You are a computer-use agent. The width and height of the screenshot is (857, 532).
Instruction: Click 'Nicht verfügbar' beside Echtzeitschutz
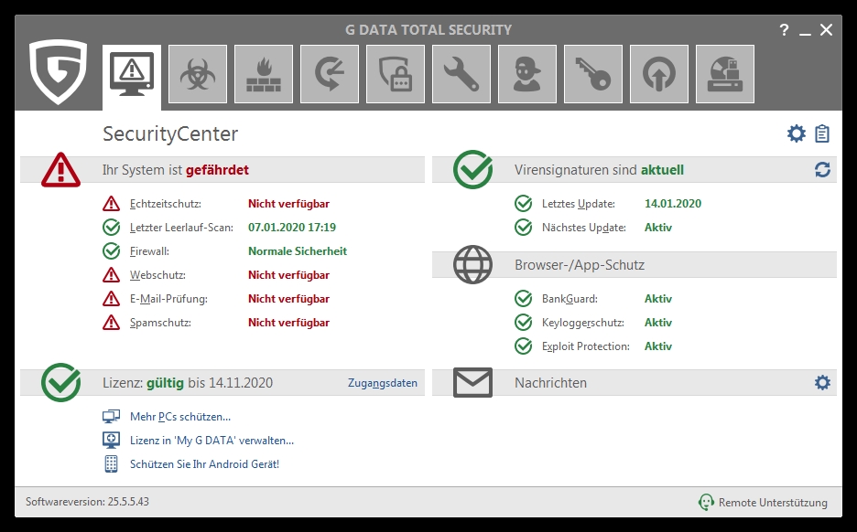click(x=288, y=204)
